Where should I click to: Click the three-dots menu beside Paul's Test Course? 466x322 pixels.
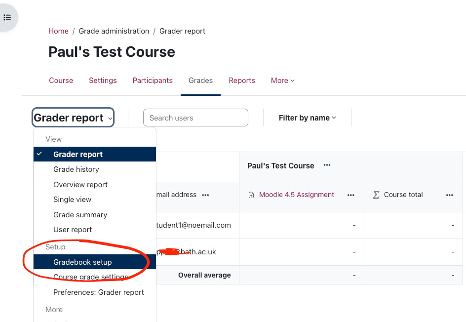(x=327, y=165)
